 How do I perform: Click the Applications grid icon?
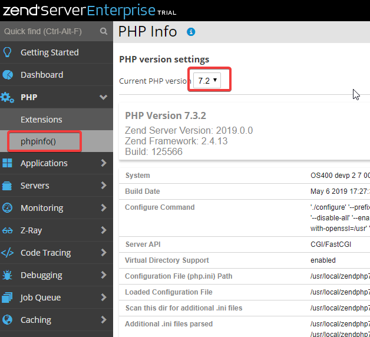[x=8, y=163]
